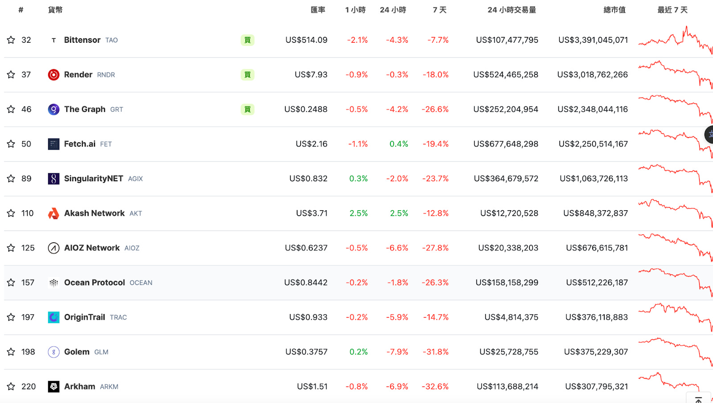Click the Render coin logo icon

click(53, 75)
